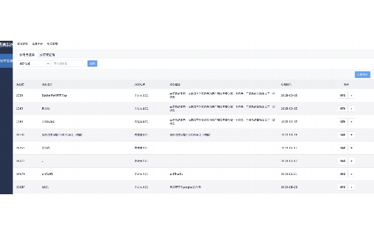Click the edit button for role 2240

(343, 109)
